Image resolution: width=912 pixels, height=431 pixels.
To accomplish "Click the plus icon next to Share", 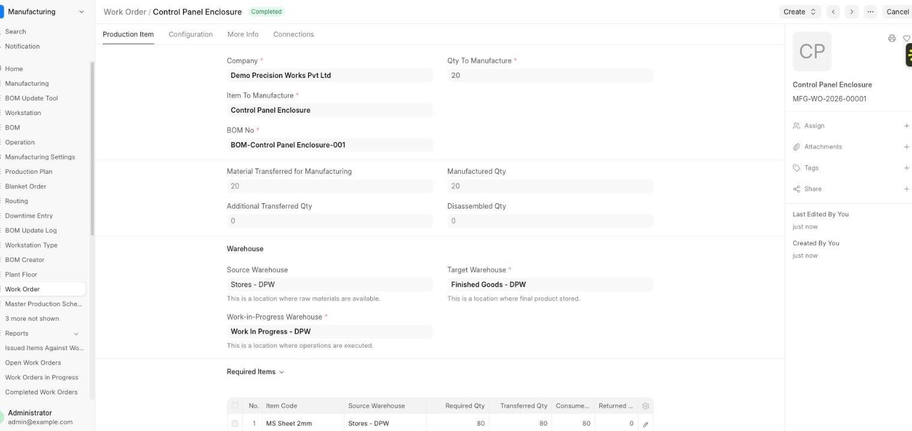I will [x=906, y=189].
